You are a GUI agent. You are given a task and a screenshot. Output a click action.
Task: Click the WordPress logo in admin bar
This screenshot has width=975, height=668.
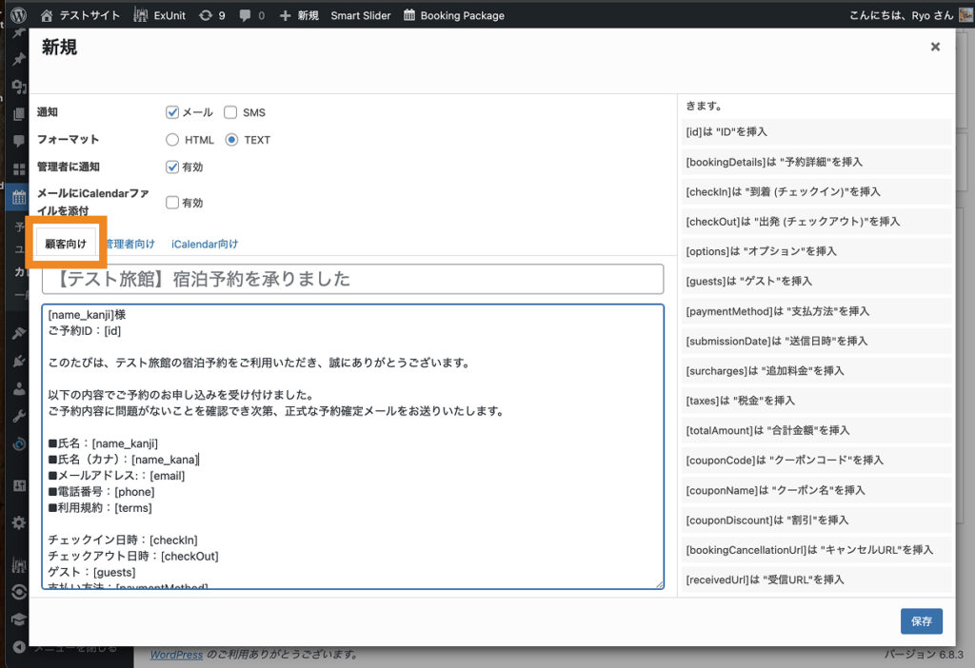(x=18, y=15)
